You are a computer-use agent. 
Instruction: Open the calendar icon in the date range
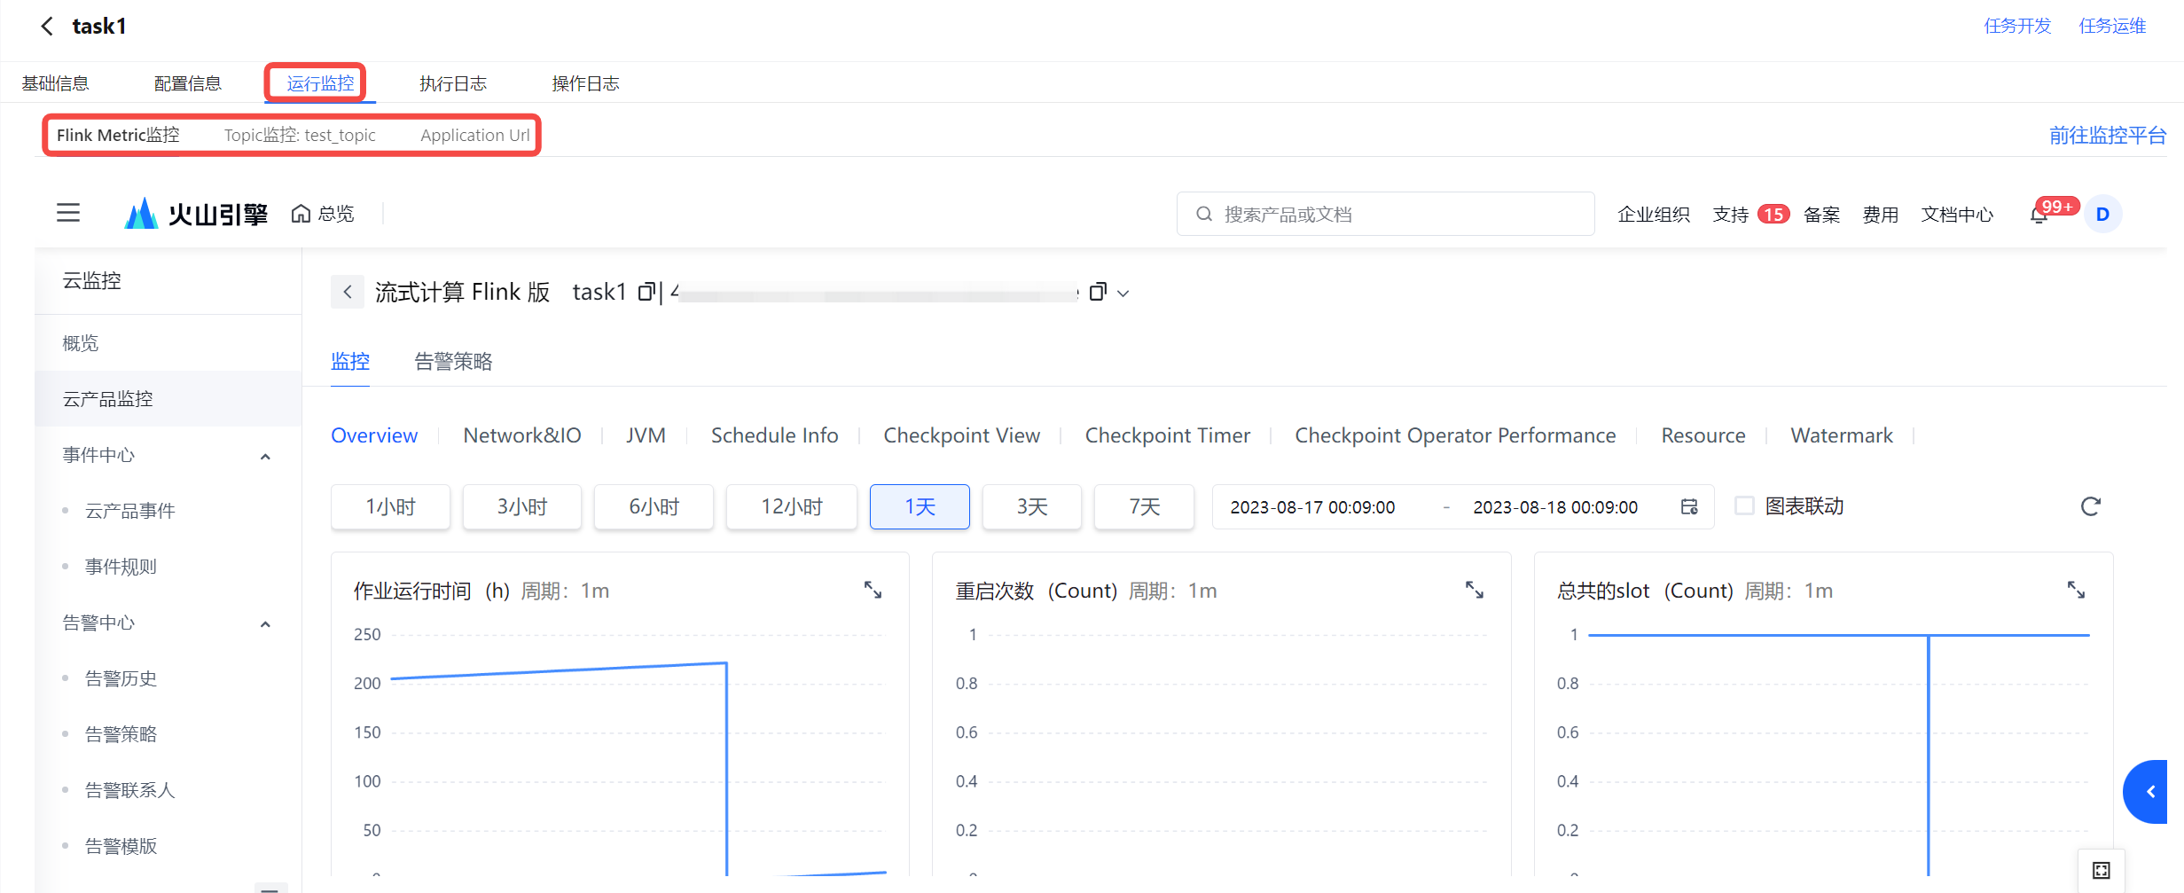click(x=1689, y=506)
